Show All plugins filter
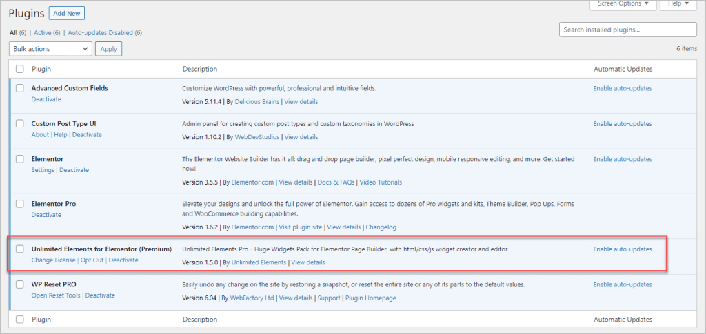This screenshot has height=334, width=706. (14, 33)
